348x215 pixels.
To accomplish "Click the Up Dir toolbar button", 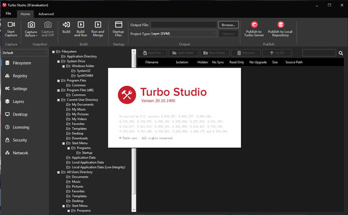I will click(x=277, y=53).
